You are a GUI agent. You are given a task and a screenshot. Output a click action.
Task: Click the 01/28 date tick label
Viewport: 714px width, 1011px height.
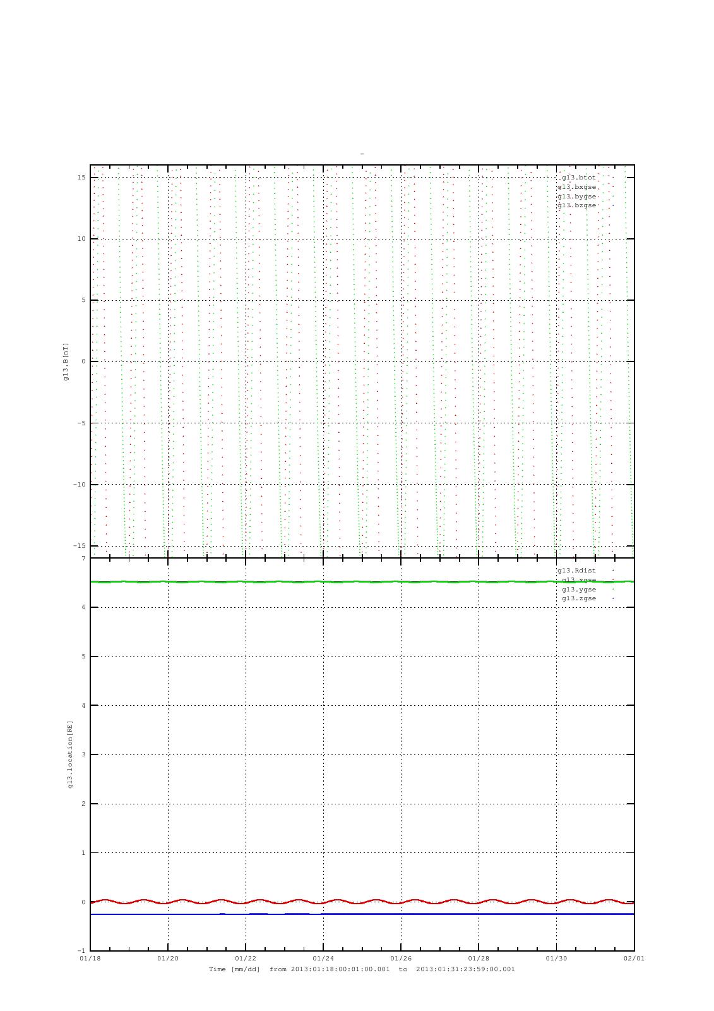tap(479, 959)
